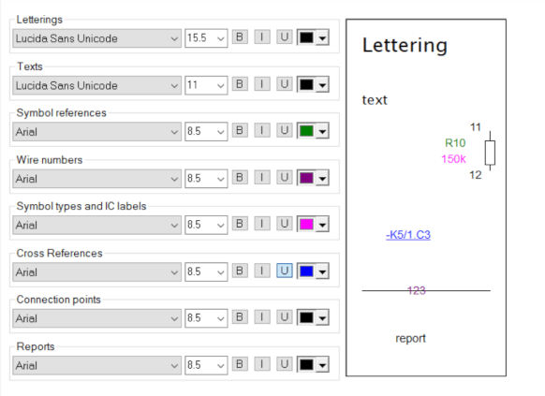The width and height of the screenshot is (545, 396).
Task: Toggle bold for Symbol types and IC labels
Action: pyautogui.click(x=240, y=224)
